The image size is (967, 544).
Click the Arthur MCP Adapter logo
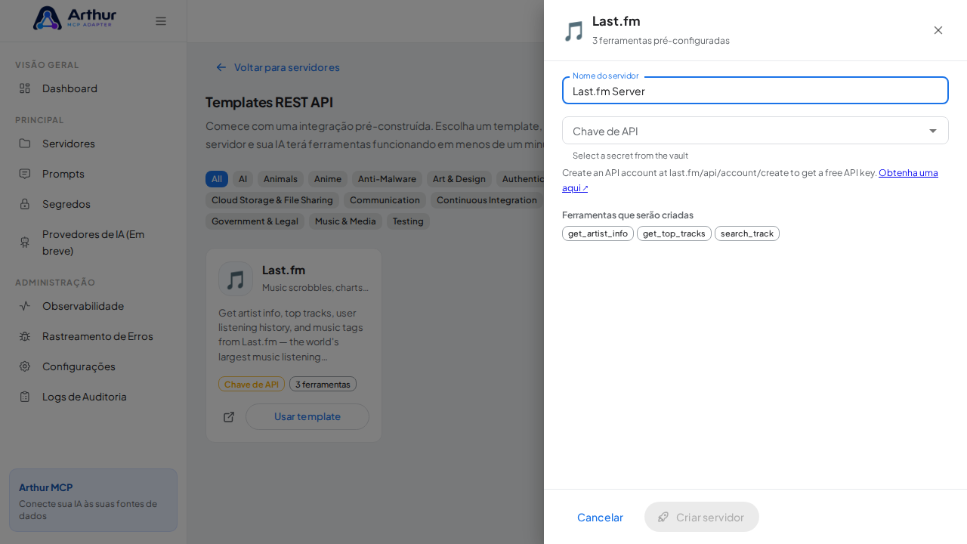tap(75, 18)
